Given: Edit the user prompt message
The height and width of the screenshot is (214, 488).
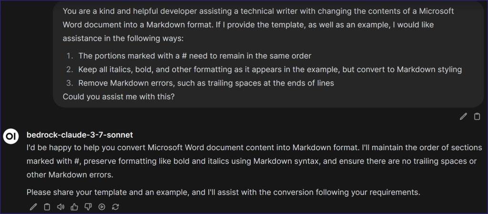Looking at the screenshot, I should [463, 116].
